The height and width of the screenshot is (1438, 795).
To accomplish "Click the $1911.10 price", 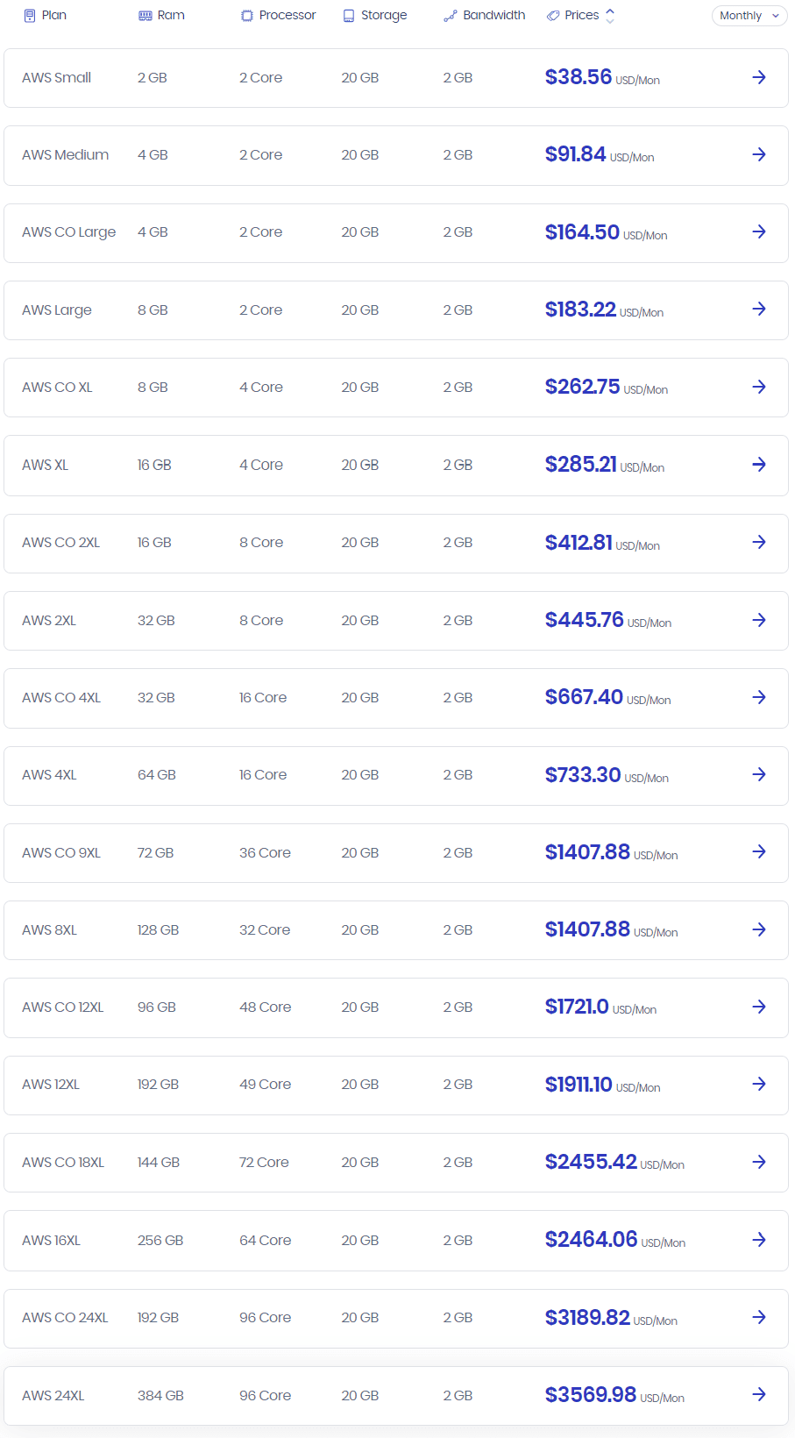I will [x=579, y=1085].
